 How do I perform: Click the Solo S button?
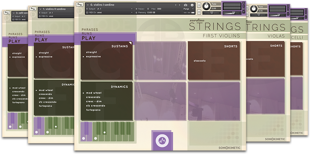199,5
